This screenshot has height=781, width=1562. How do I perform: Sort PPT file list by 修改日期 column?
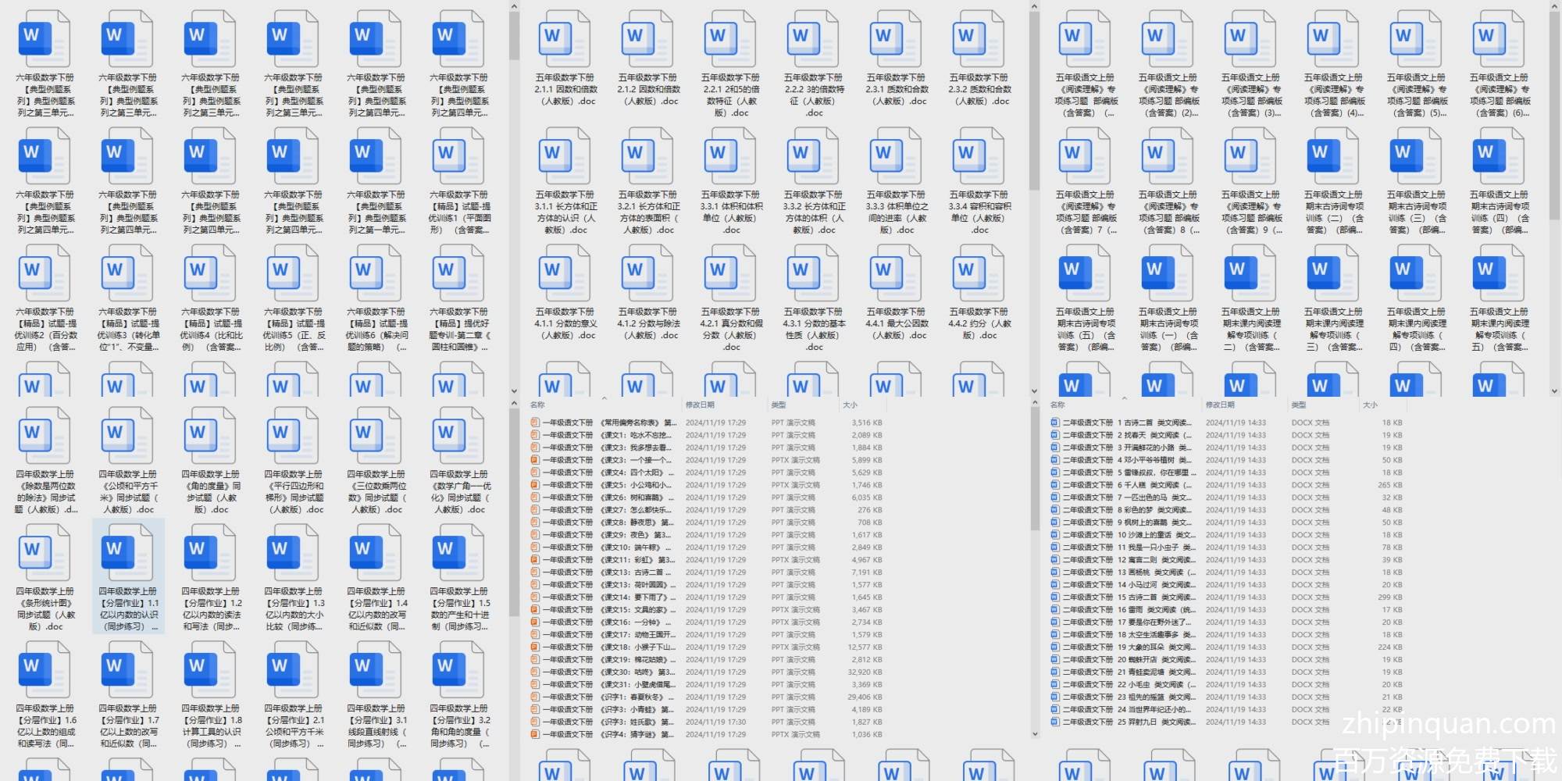tap(700, 405)
